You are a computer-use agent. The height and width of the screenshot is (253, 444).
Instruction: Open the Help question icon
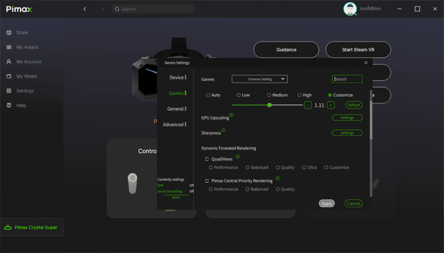(x=9, y=106)
